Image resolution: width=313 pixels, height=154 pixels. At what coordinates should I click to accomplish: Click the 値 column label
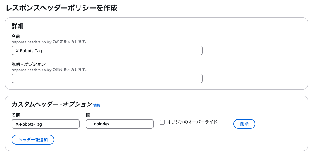88,115
